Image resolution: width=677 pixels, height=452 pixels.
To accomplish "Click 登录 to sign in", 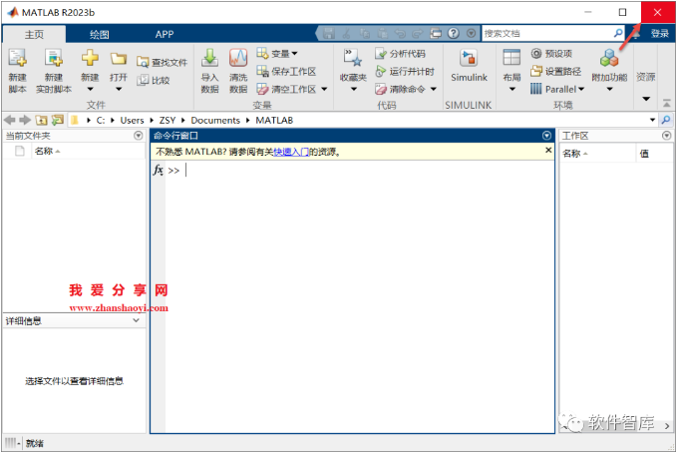I will tap(660, 33).
